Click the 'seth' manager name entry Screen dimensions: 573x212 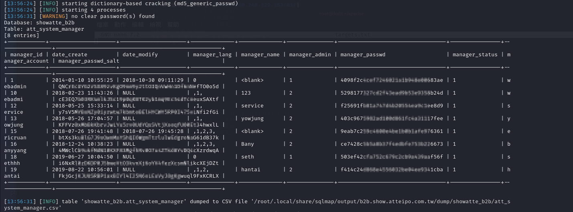pyautogui.click(x=248, y=157)
